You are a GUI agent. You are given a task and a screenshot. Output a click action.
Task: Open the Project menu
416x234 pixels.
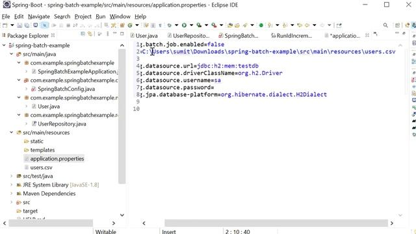(83, 16)
